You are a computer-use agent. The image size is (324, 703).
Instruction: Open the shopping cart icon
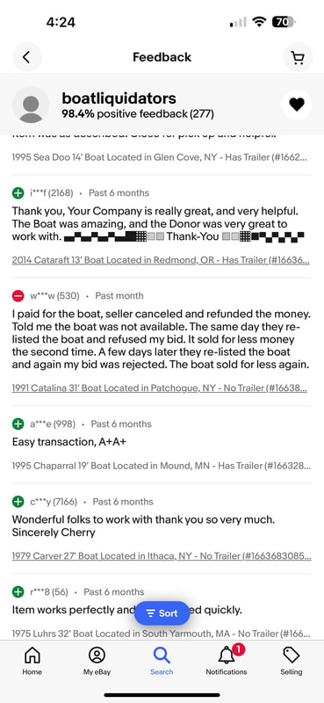297,57
